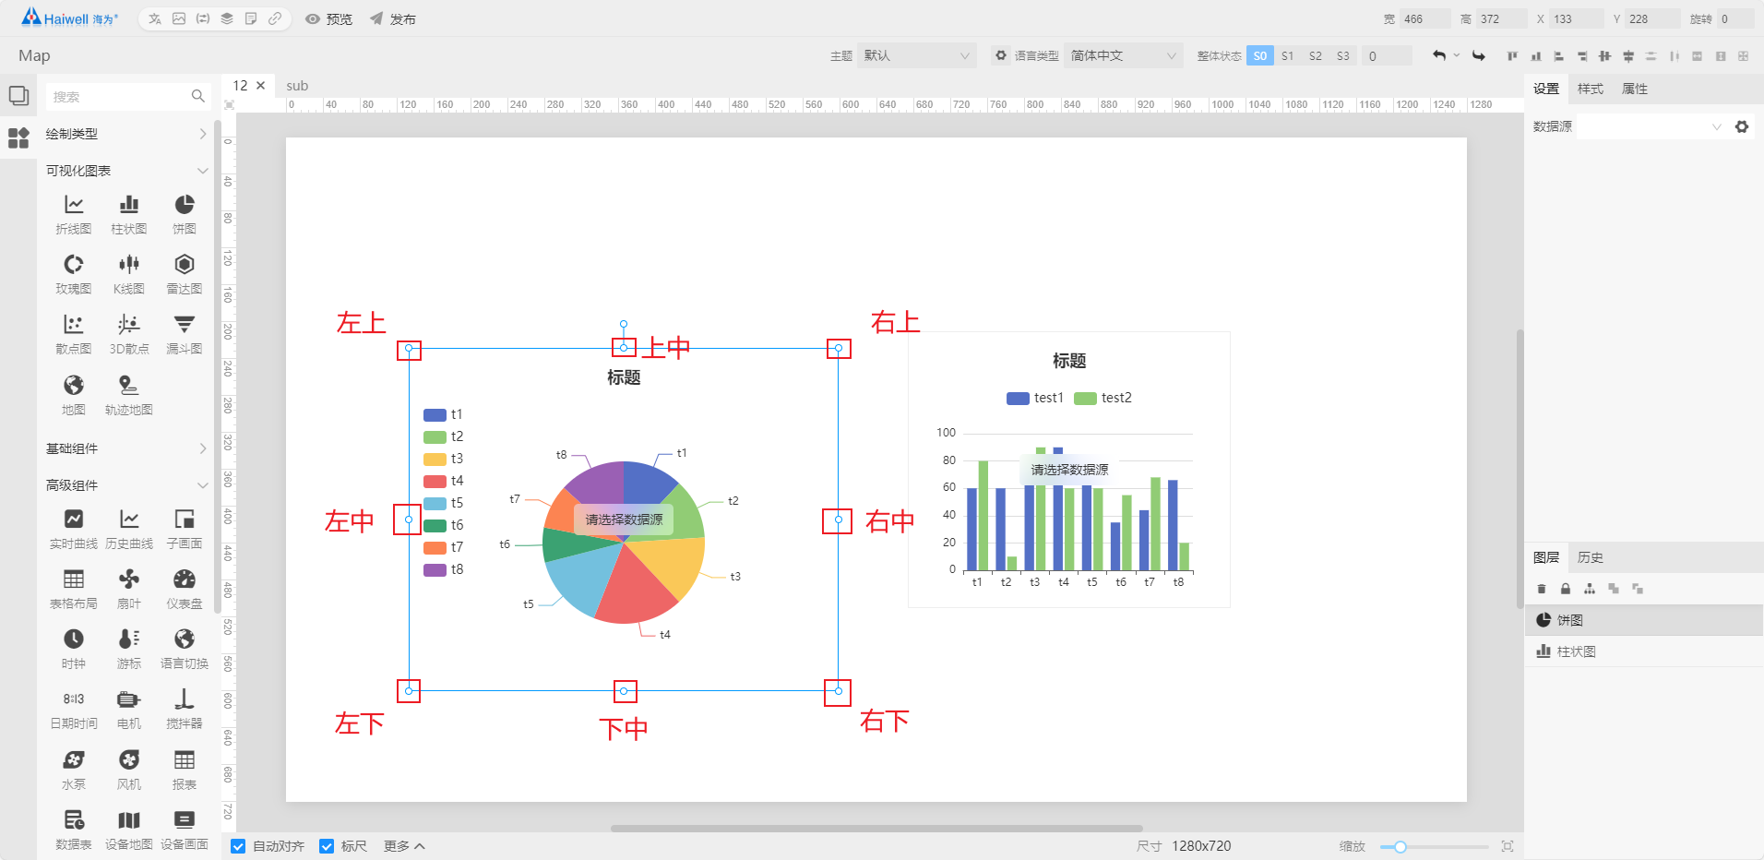Collapse the 可视化图表 section

point(126,171)
